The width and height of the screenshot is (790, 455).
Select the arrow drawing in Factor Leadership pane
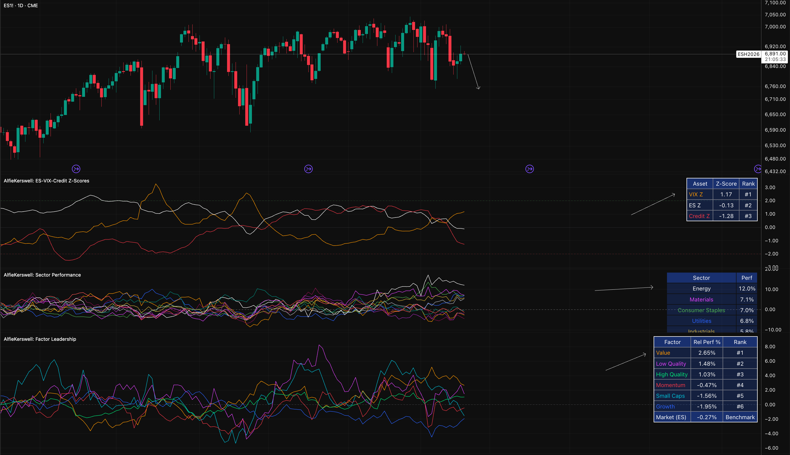[626, 362]
